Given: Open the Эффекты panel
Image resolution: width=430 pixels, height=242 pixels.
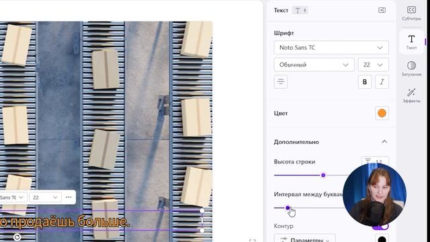Looking at the screenshot, I should (x=411, y=95).
